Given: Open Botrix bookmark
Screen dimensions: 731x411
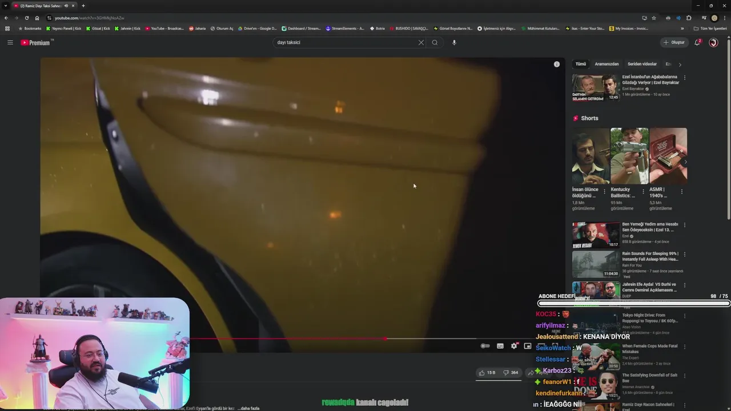Looking at the screenshot, I should [x=377, y=29].
